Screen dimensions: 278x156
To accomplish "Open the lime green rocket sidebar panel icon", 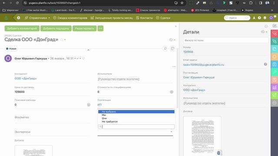I will [x=275, y=95].
